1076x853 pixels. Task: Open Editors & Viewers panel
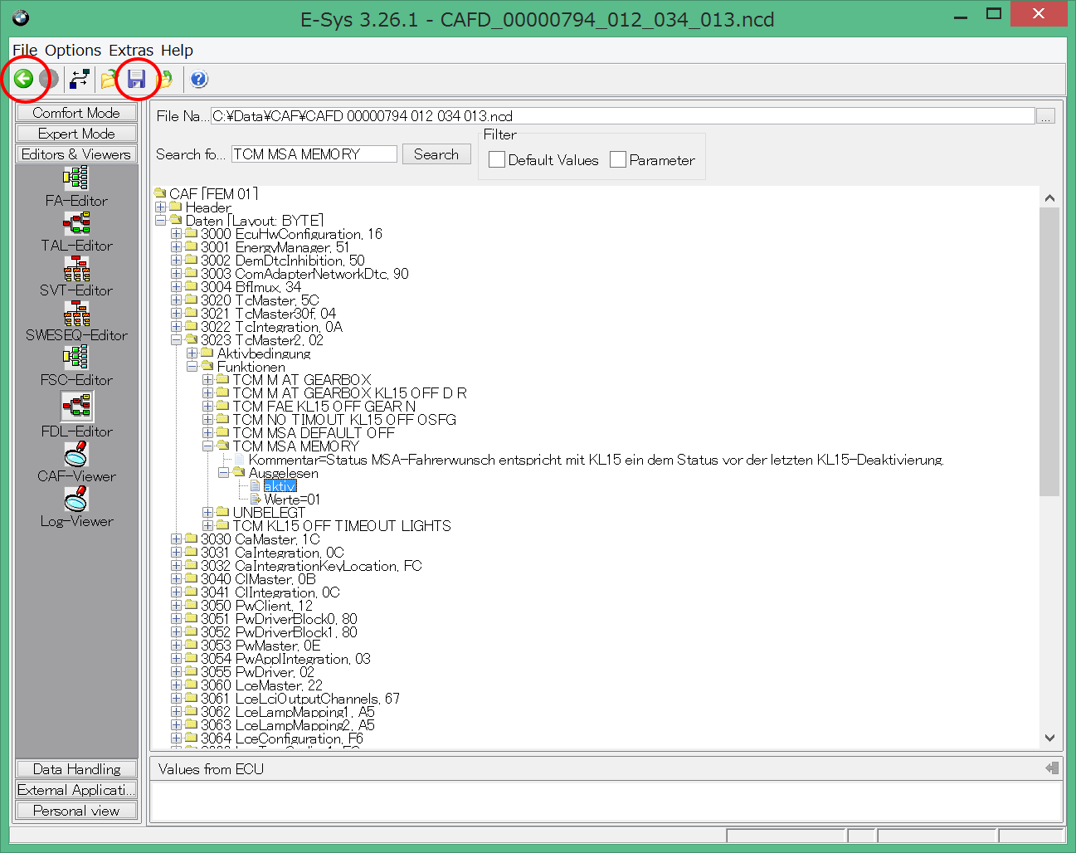click(x=76, y=154)
